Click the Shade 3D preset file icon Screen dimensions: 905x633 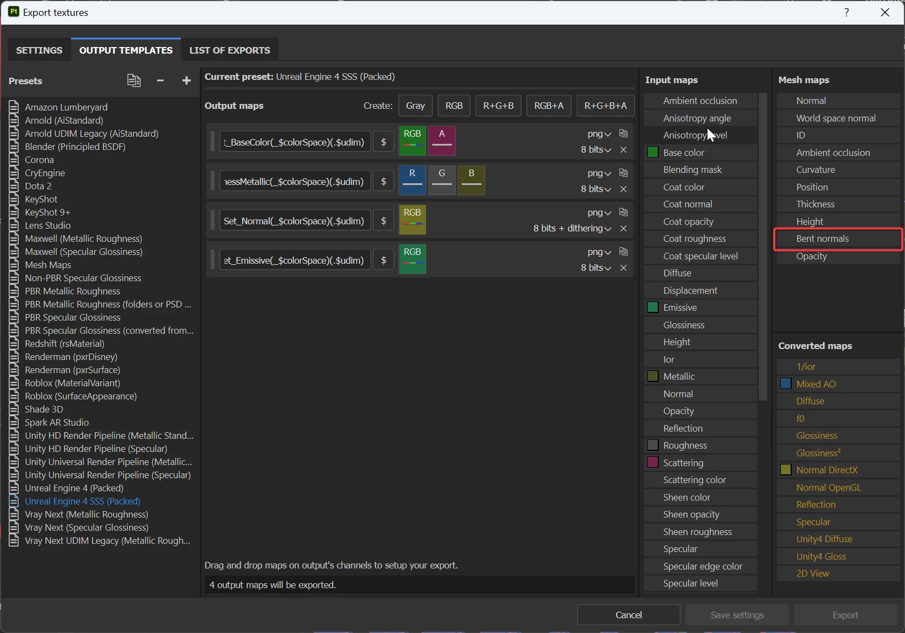coord(14,409)
